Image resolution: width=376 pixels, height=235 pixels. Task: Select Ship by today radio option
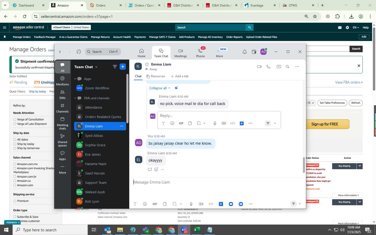tap(15, 144)
